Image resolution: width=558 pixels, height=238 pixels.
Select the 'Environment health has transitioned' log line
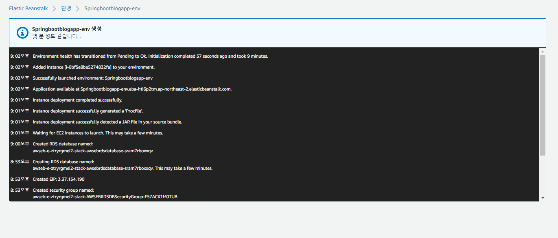coord(150,56)
